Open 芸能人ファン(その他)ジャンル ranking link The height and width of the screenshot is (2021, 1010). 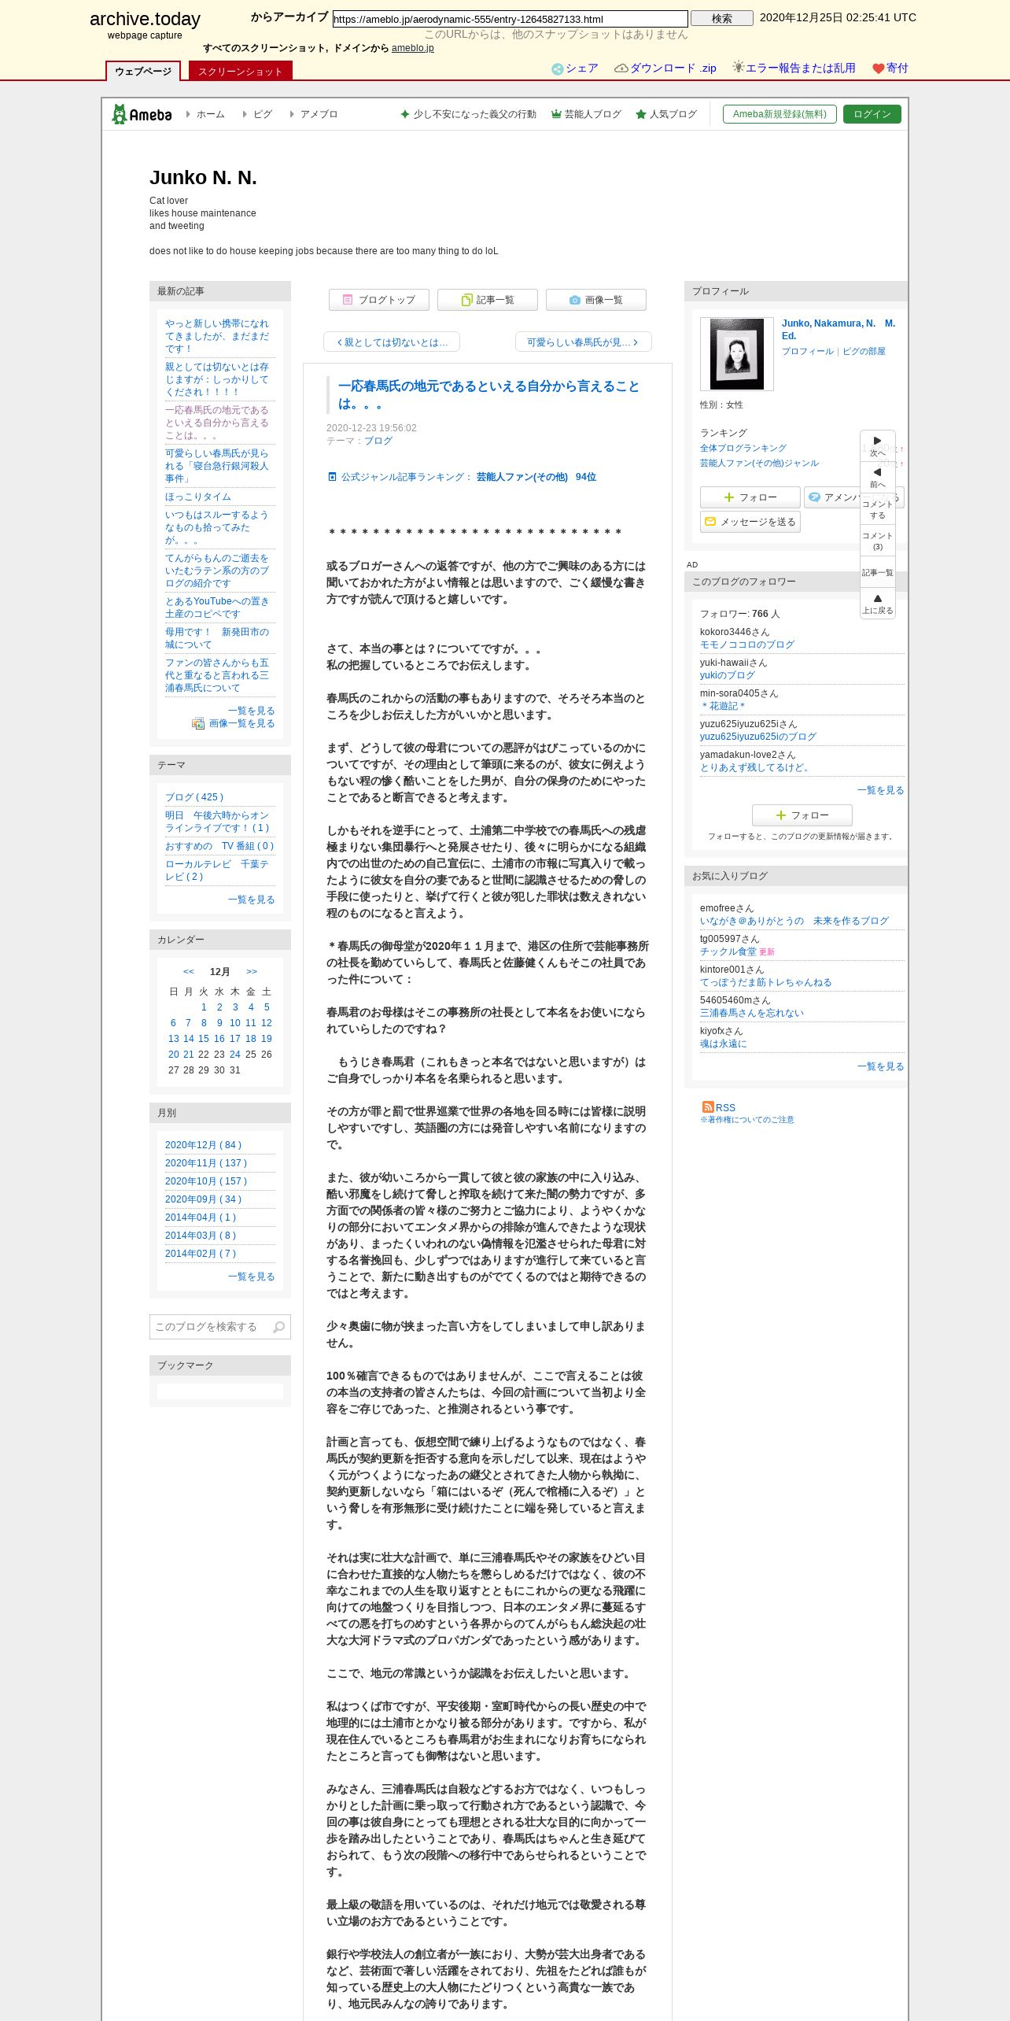click(x=760, y=463)
